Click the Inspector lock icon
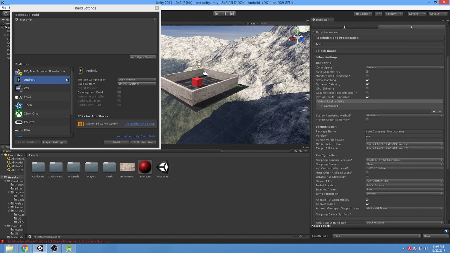Screen dimensions: 450x253 443,20
